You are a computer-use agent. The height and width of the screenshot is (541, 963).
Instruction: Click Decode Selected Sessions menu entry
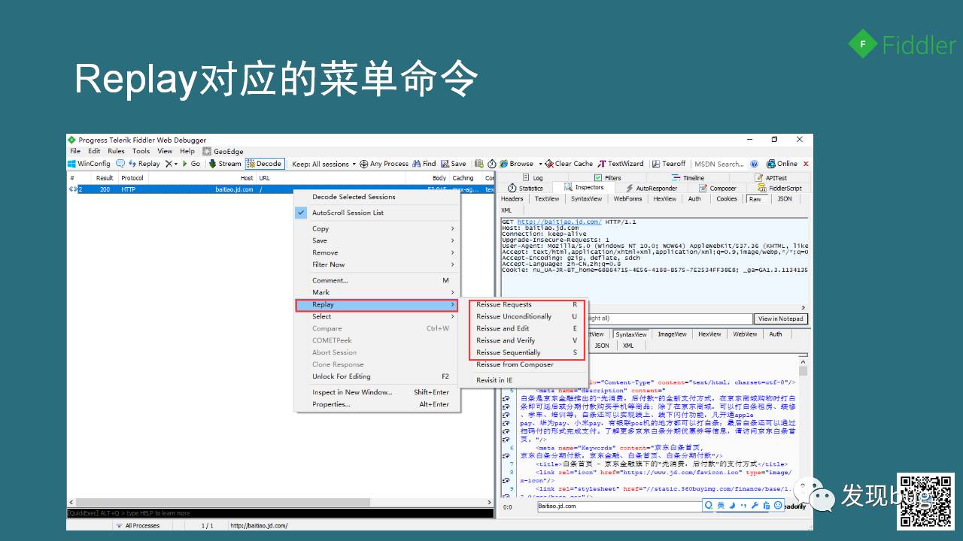(x=377, y=197)
